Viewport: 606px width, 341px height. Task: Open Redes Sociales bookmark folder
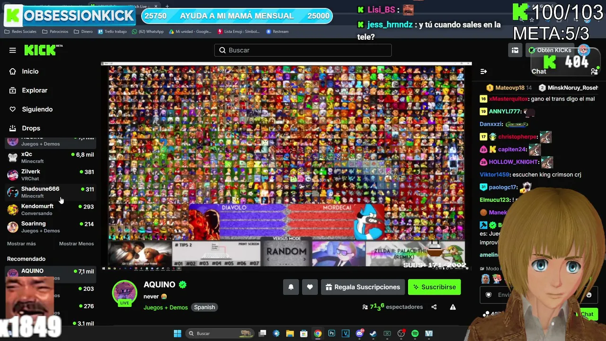point(20,32)
